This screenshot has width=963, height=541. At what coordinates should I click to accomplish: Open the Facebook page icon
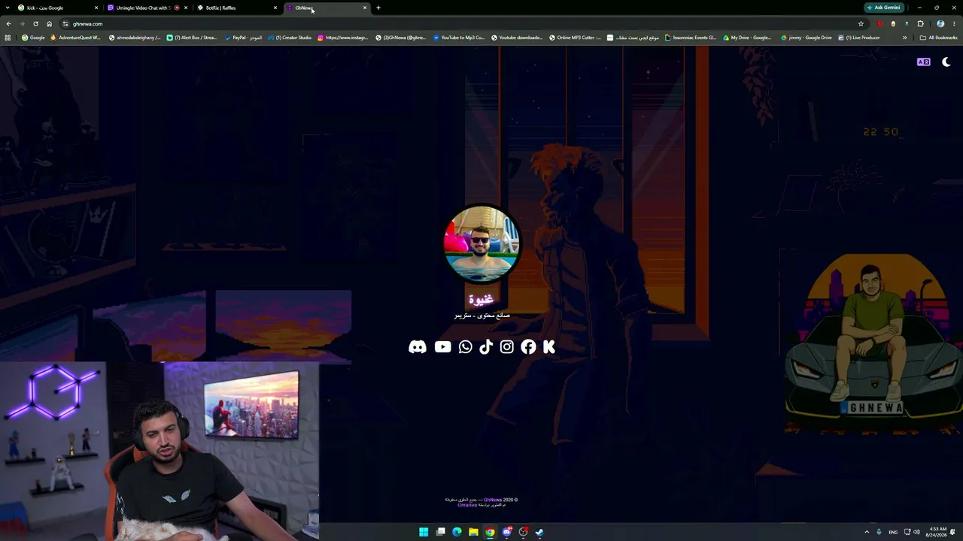528,346
